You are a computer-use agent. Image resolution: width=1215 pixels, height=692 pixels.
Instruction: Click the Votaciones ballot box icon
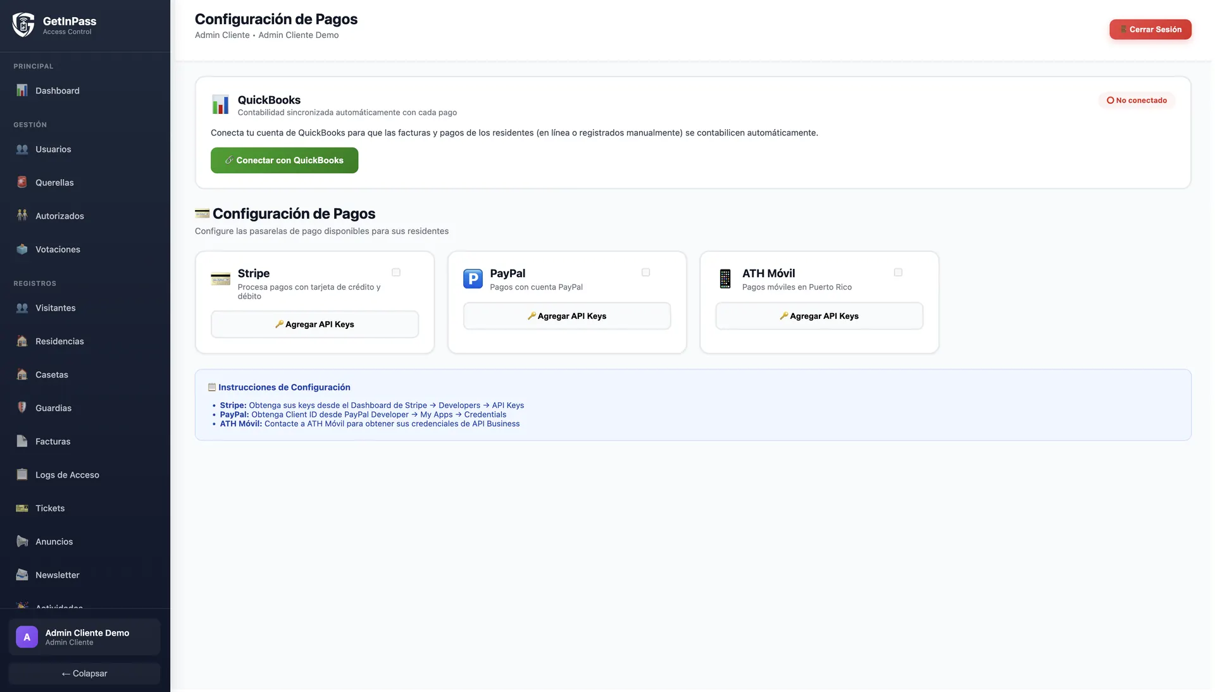[22, 249]
